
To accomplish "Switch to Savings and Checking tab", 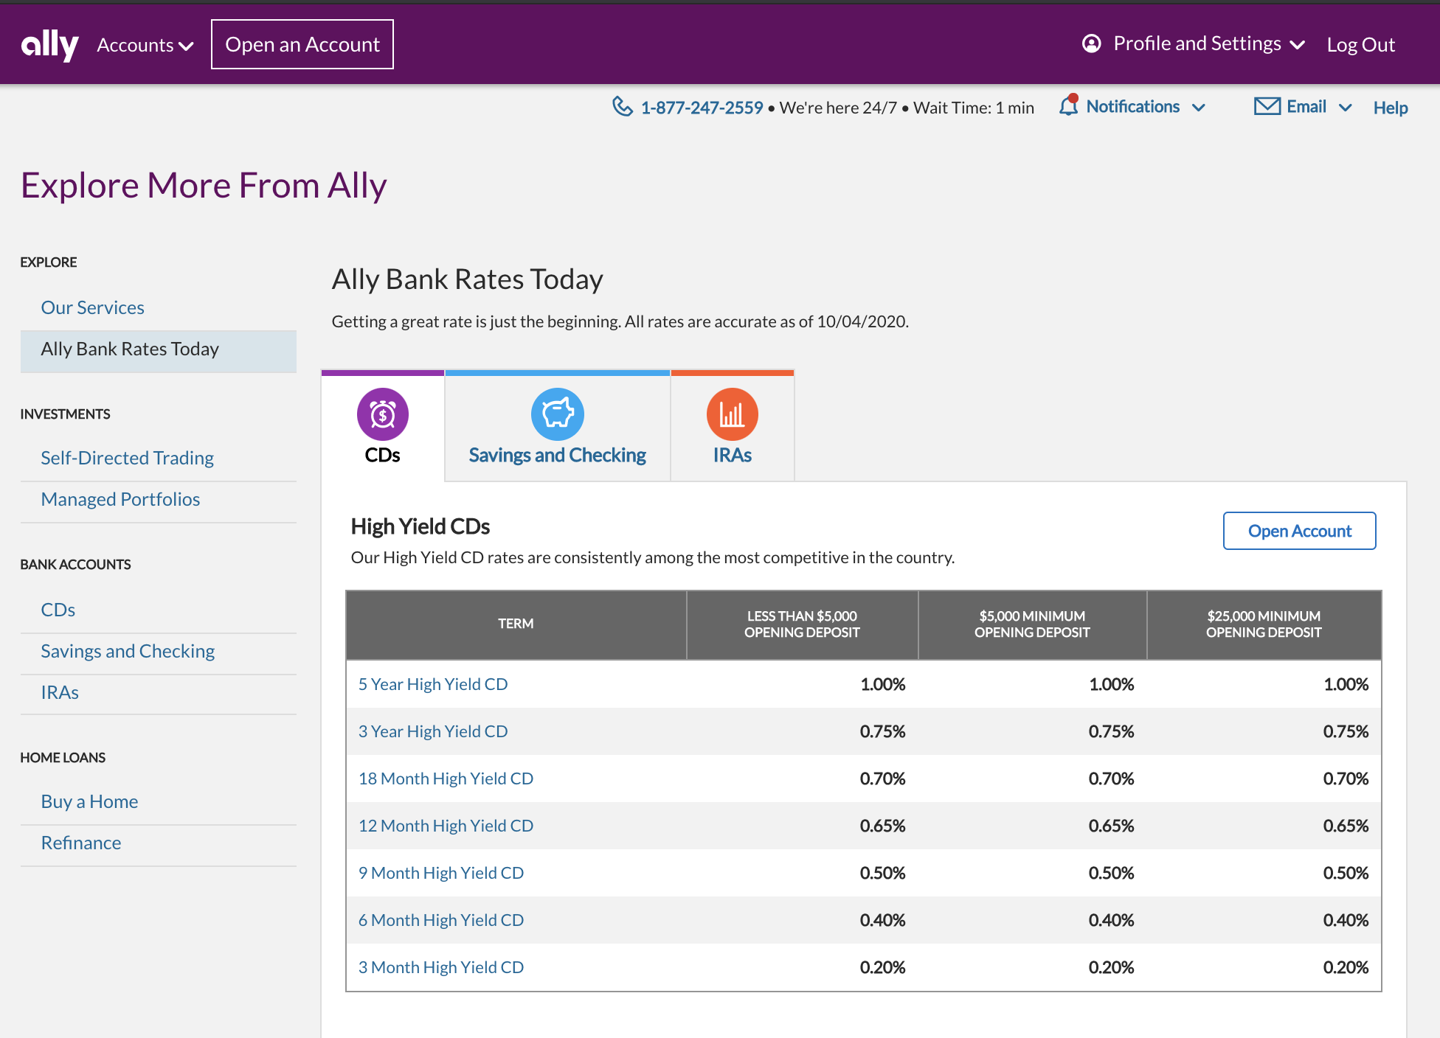I will click(558, 428).
